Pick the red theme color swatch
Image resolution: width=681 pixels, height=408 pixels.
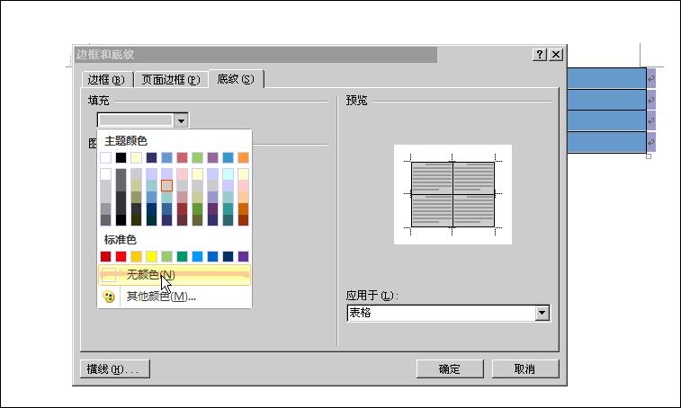pyautogui.click(x=182, y=157)
